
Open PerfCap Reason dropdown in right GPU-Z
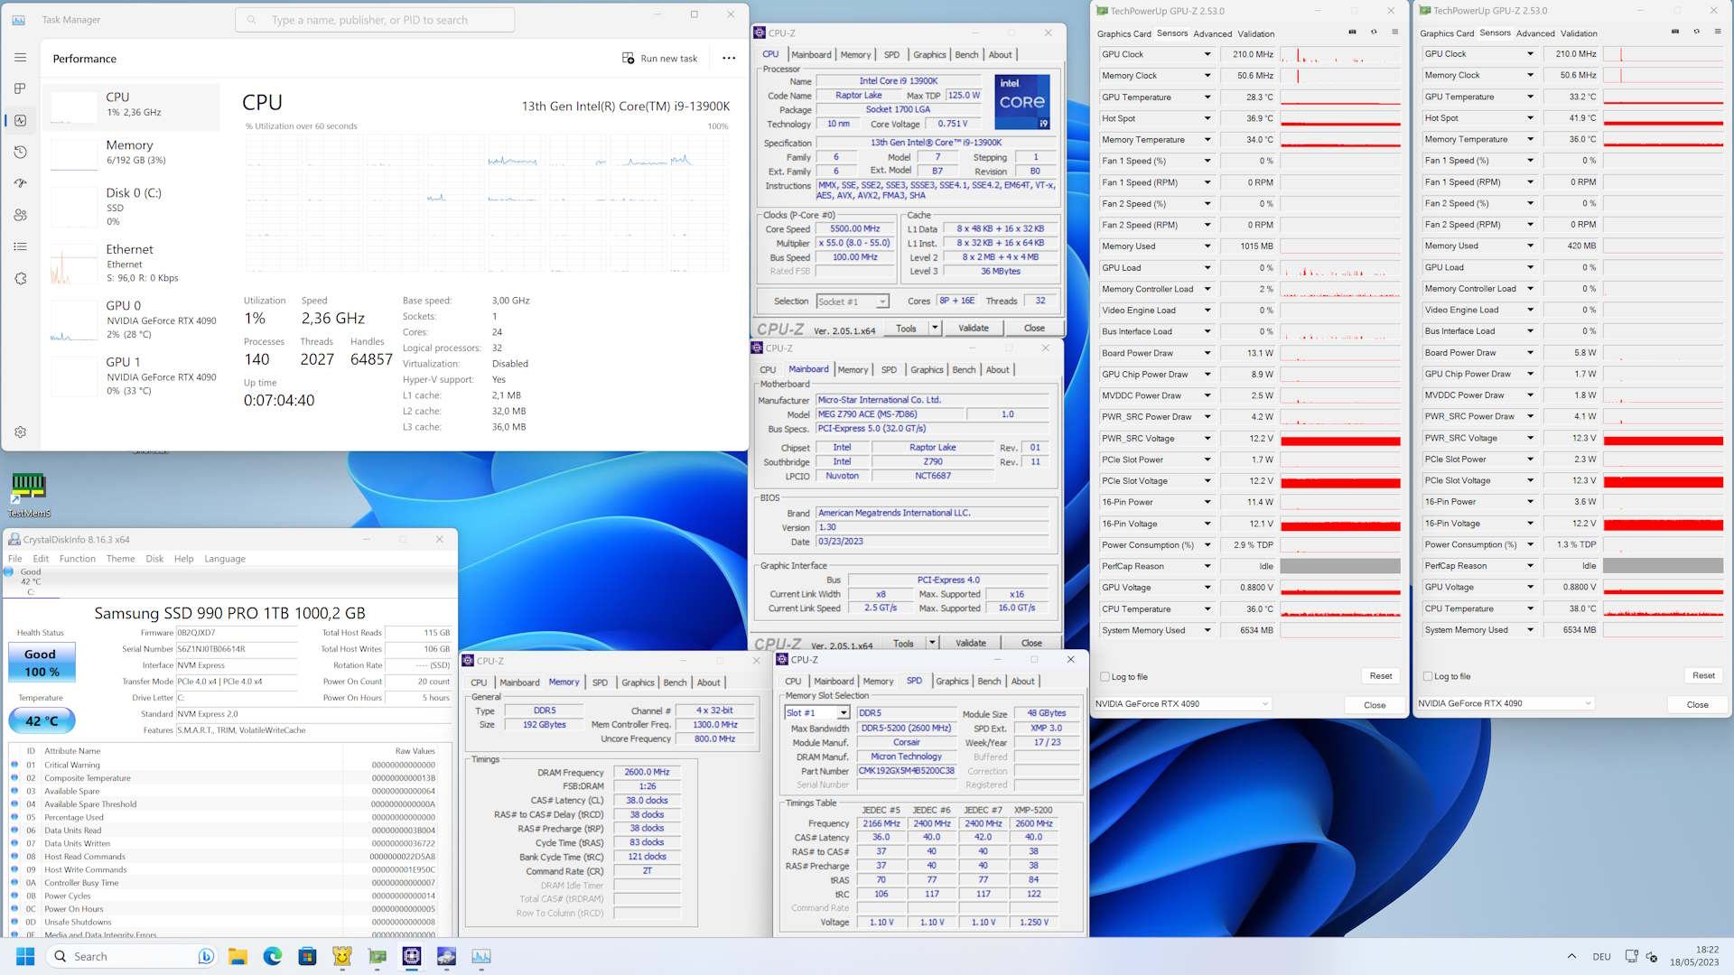[x=1530, y=566]
